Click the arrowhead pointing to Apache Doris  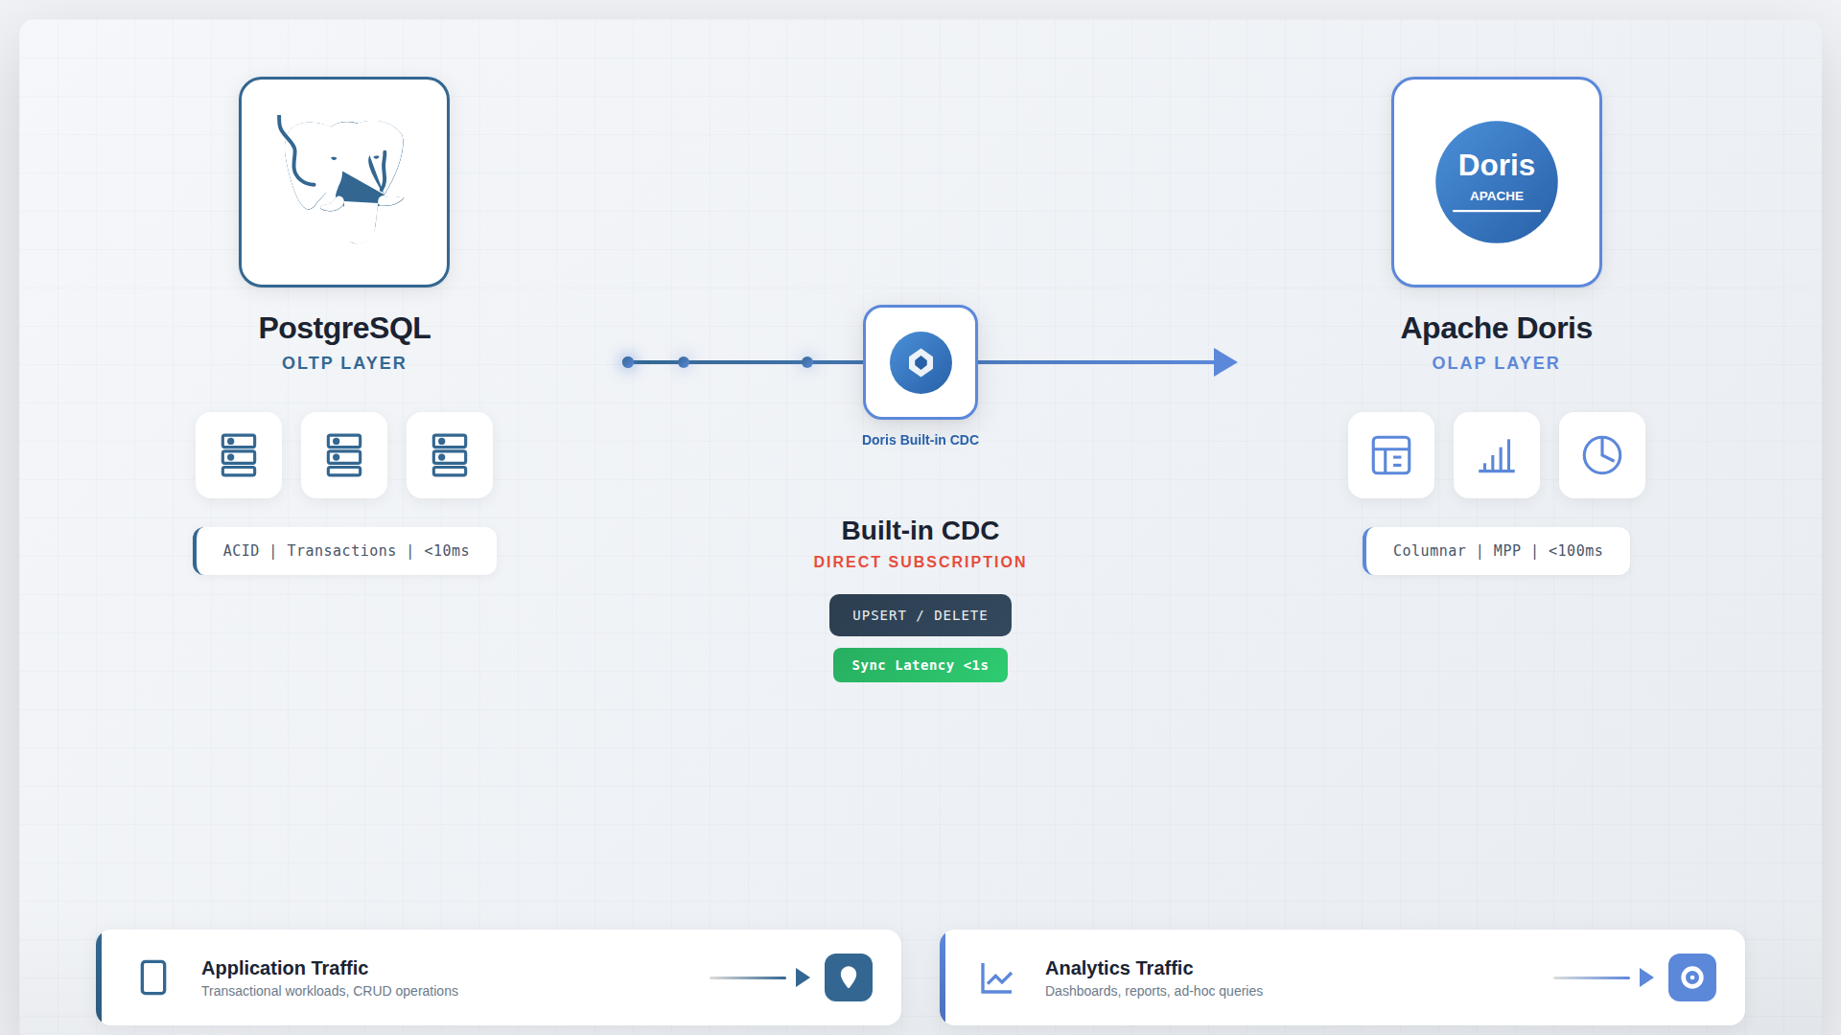[x=1224, y=362]
